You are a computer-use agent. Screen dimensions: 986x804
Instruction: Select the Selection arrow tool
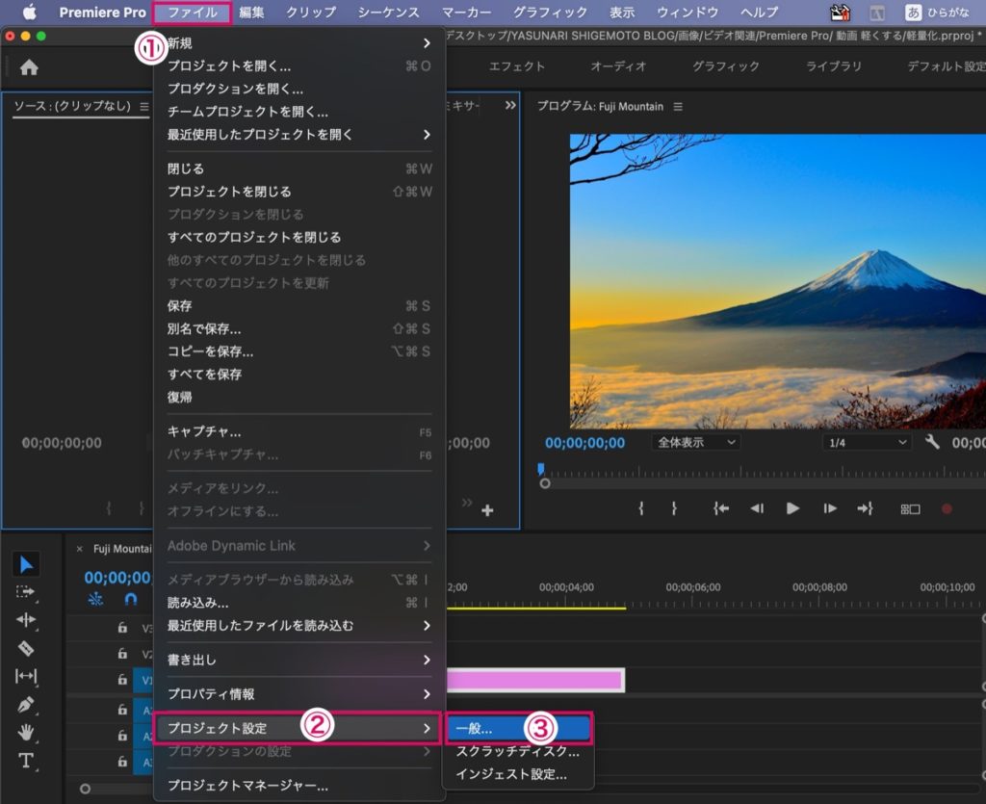26,564
